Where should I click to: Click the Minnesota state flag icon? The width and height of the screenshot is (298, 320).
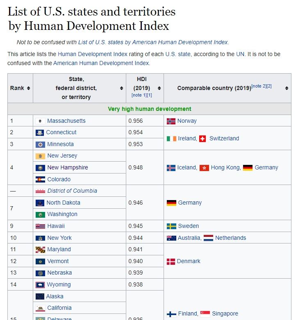coord(40,144)
